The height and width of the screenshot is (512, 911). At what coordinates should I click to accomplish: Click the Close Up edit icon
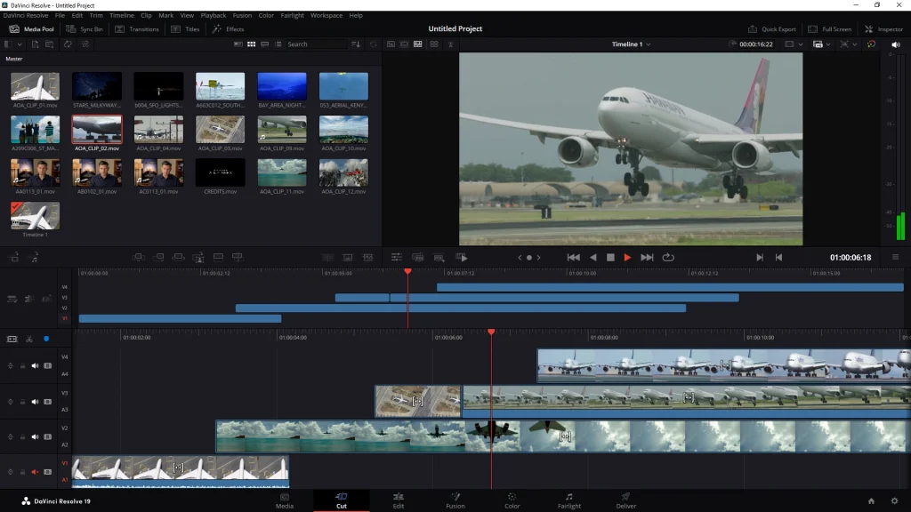(x=198, y=257)
